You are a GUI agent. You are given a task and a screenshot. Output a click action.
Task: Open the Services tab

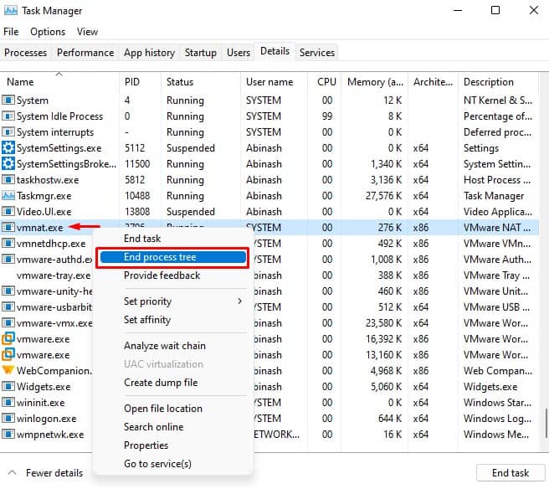point(317,53)
